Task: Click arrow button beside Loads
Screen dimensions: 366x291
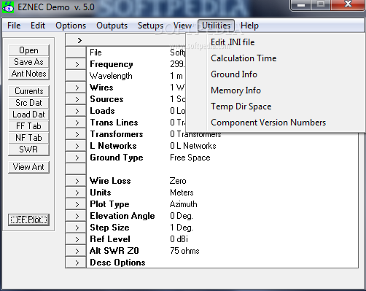Action: click(x=76, y=111)
